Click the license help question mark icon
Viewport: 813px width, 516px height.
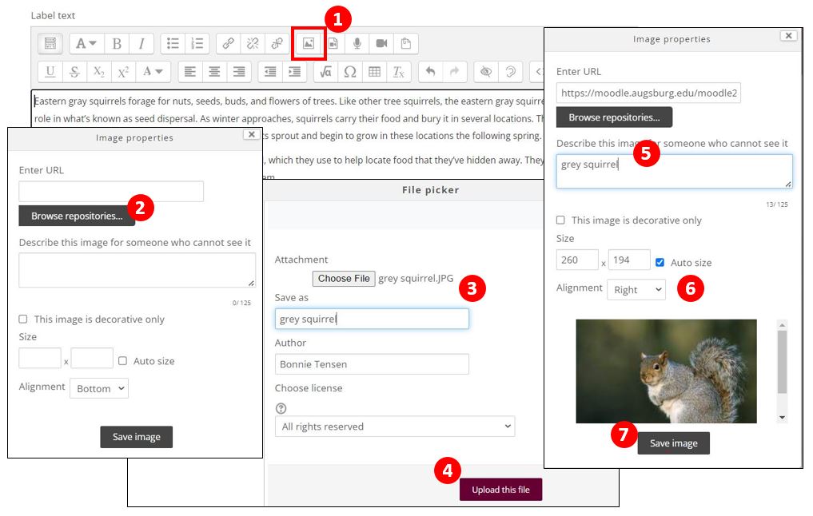point(281,408)
